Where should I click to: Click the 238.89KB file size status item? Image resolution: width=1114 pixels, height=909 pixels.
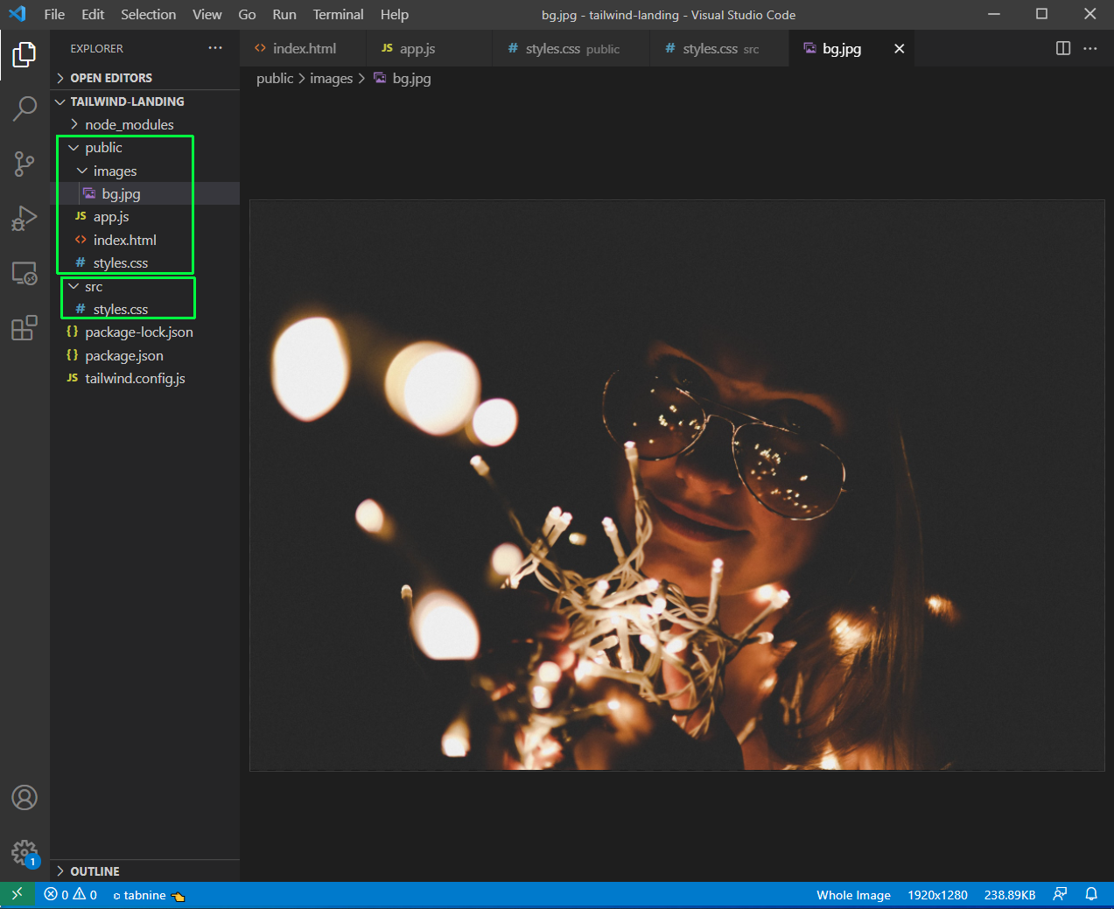tap(1010, 895)
